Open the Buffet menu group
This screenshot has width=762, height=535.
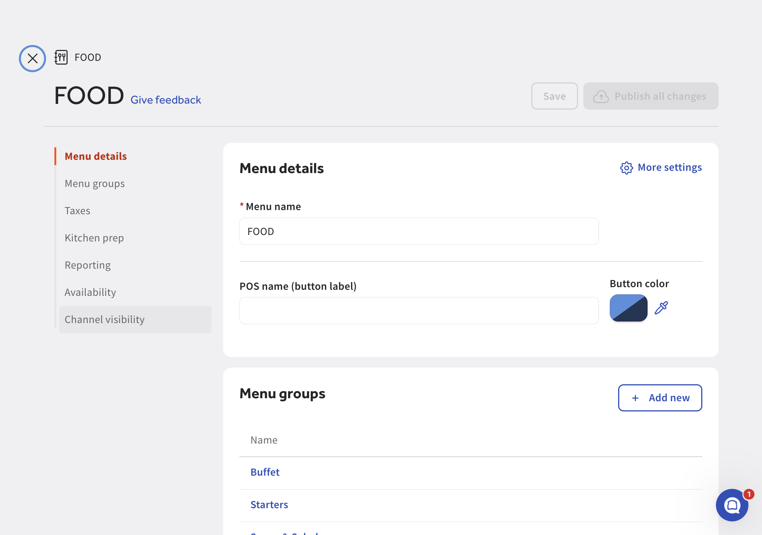click(x=265, y=472)
